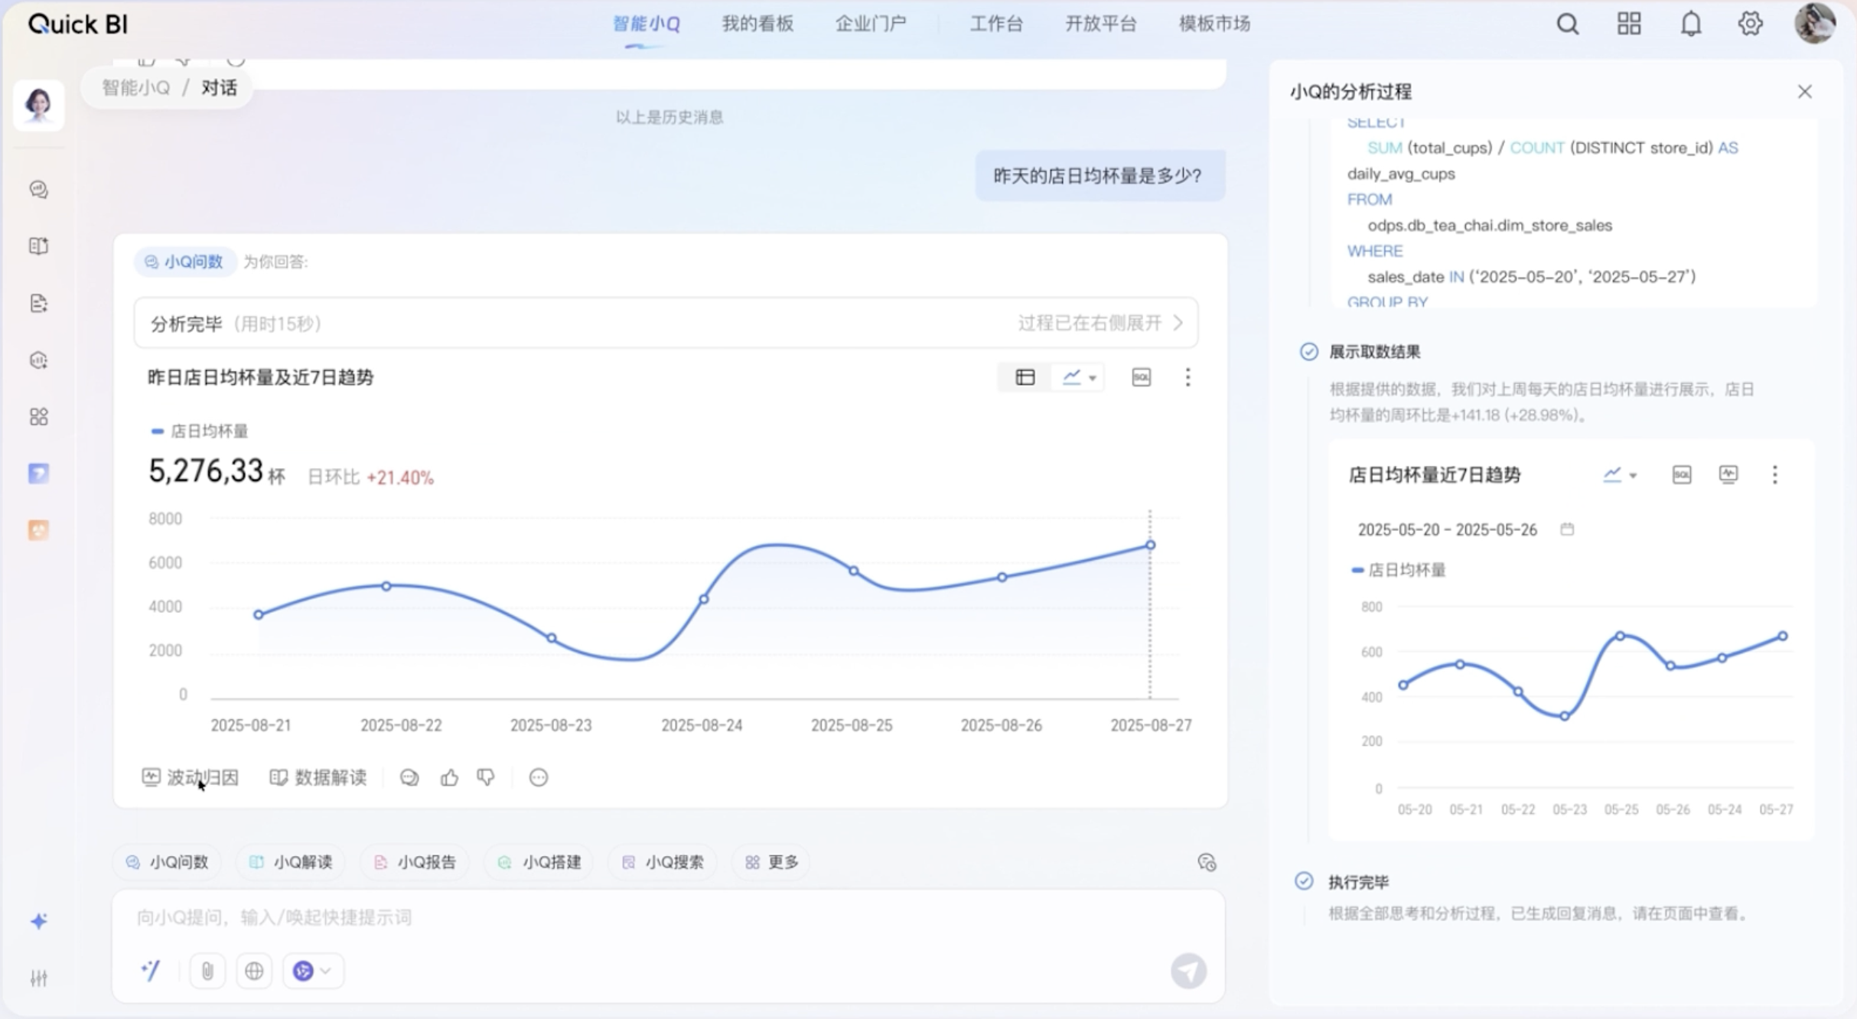
Task: Give thumbs down to the answer
Action: [x=486, y=778]
